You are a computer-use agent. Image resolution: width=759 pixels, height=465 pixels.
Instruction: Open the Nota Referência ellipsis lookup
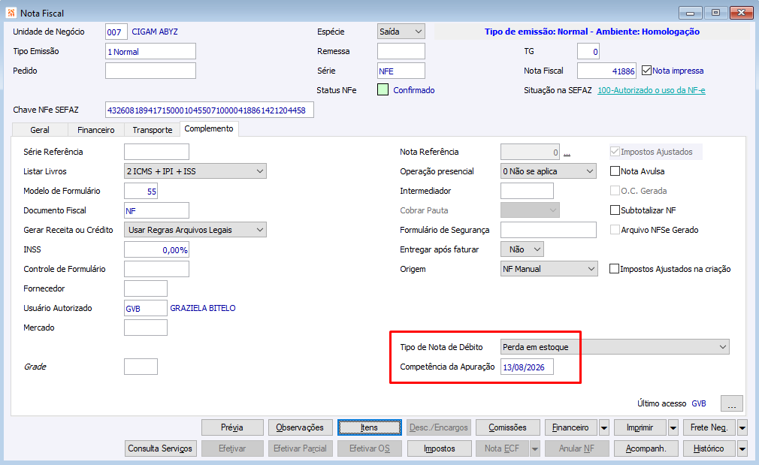567,152
